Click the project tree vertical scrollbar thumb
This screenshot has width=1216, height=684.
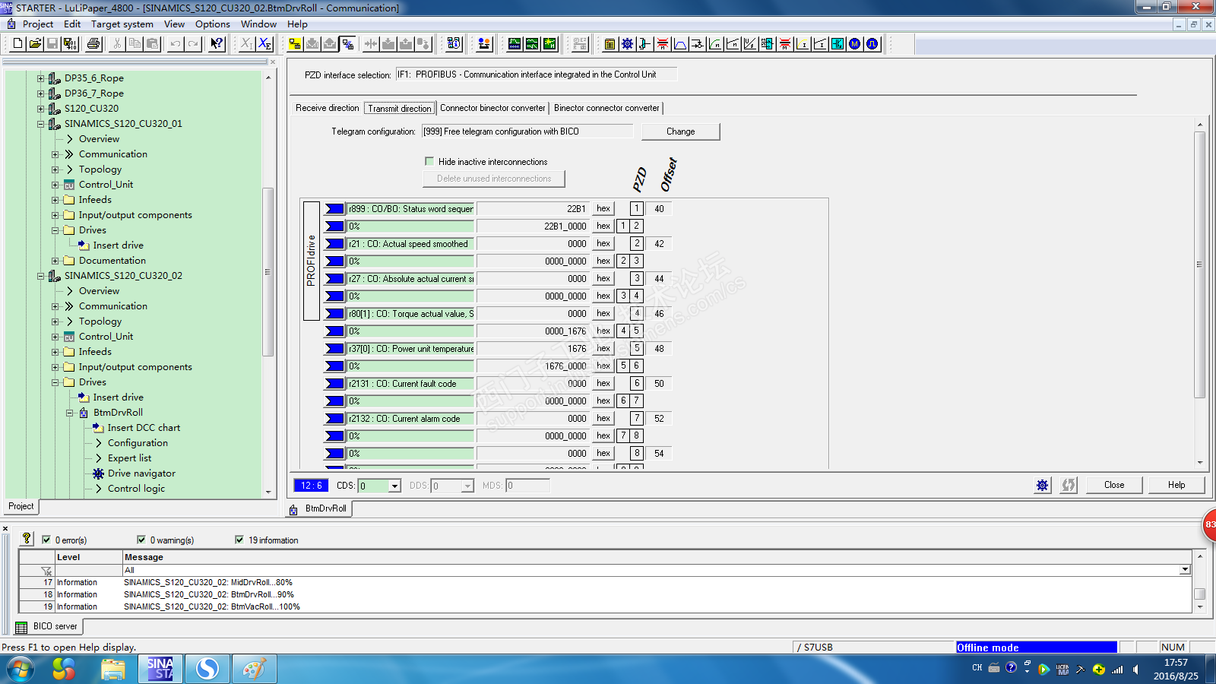(268, 271)
